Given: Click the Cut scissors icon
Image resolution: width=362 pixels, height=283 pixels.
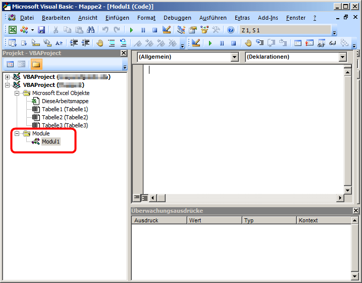Looking at the screenshot, I should point(56,30).
